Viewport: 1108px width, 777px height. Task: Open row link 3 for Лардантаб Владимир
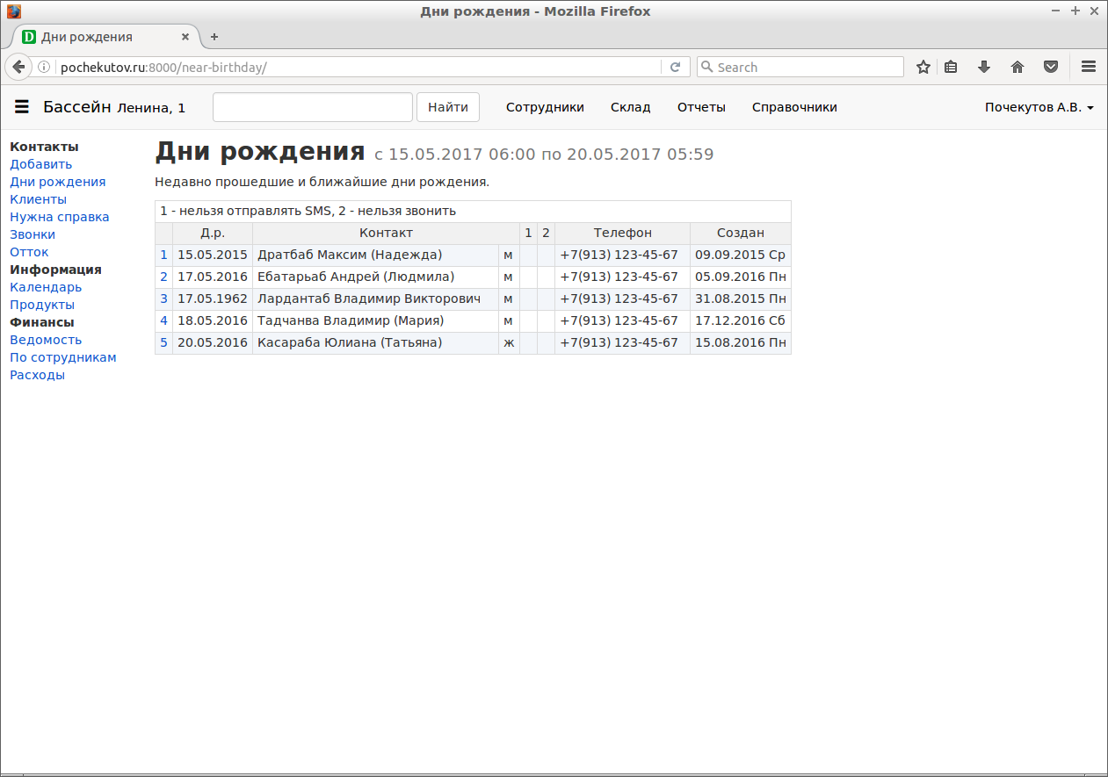click(x=163, y=299)
